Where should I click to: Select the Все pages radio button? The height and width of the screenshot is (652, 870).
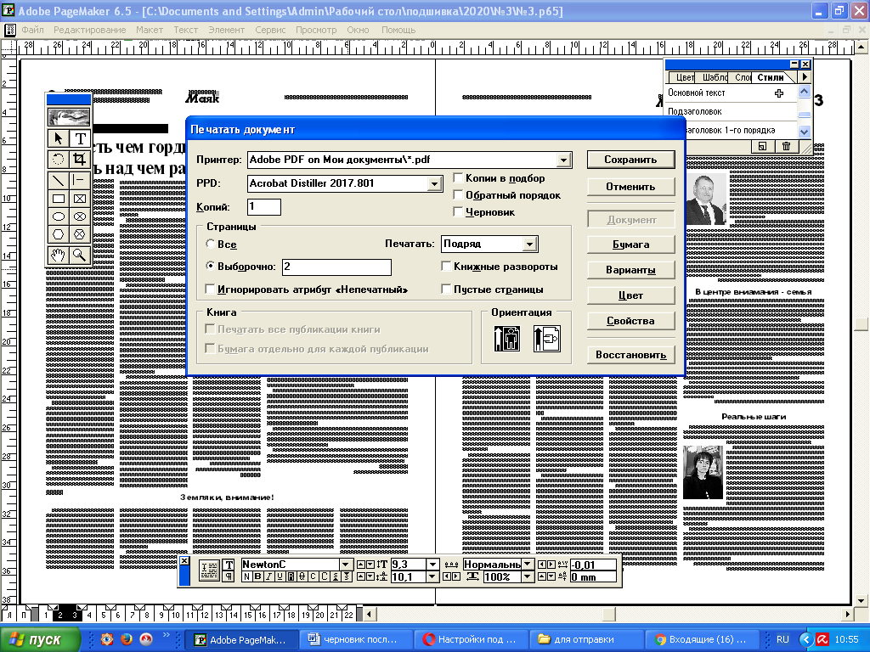pos(211,244)
